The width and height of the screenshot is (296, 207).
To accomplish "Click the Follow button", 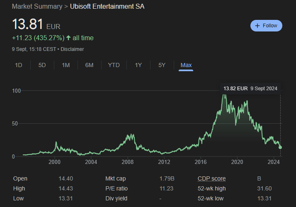I will (266, 26).
